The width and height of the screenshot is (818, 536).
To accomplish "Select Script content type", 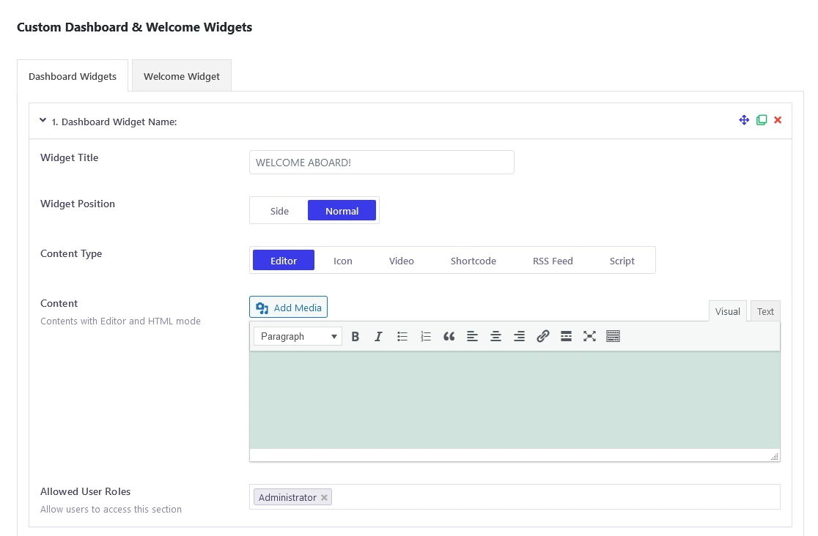I will pos(622,261).
